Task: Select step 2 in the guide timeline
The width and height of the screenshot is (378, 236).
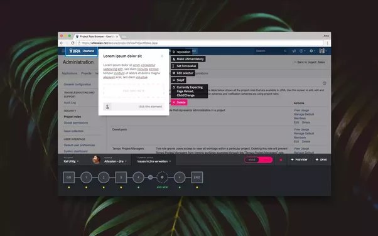Action: pos(104,178)
